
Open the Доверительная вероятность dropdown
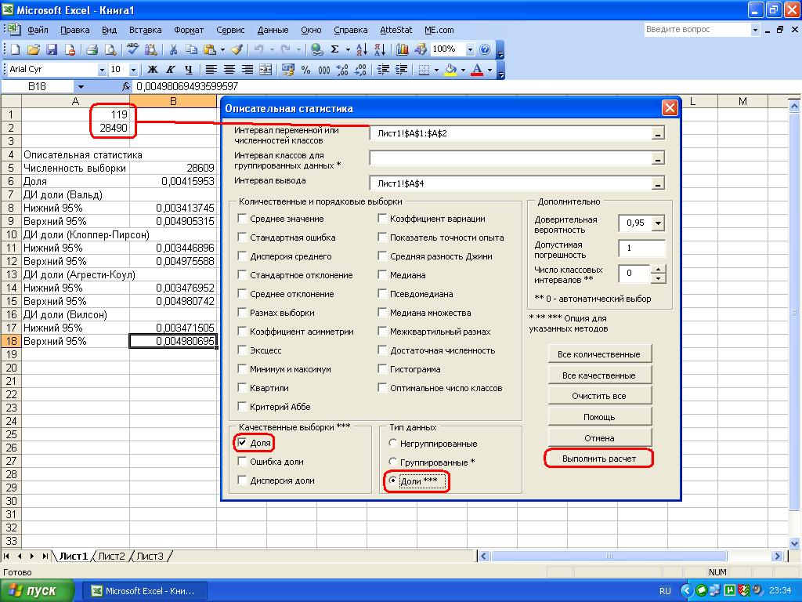click(x=657, y=223)
